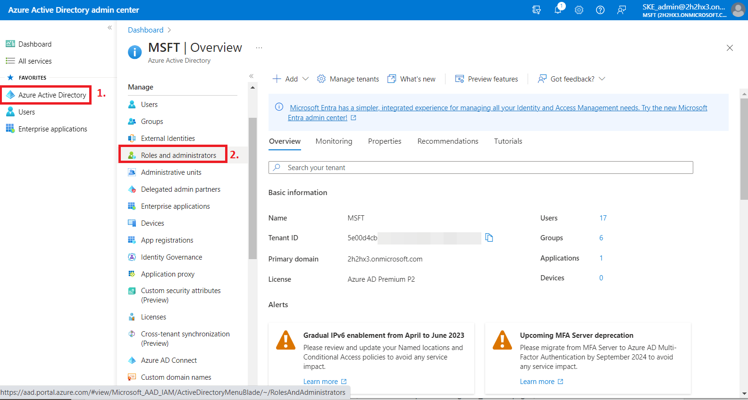Click the Search your tenant field

[x=480, y=168]
